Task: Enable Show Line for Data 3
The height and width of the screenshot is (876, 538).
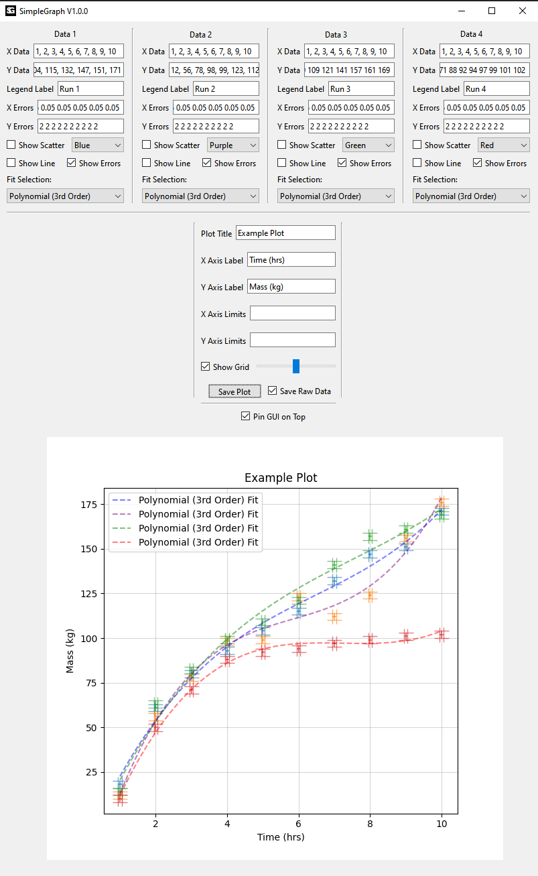Action: click(282, 163)
